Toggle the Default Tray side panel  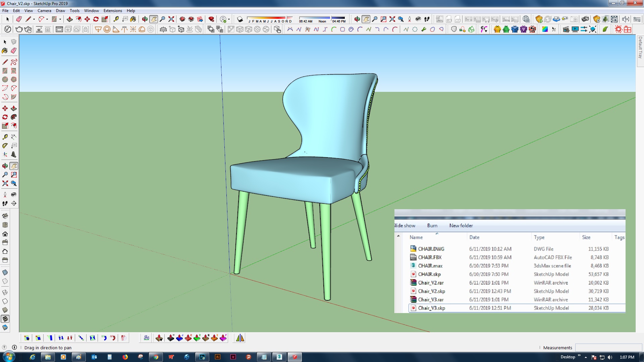point(640,48)
